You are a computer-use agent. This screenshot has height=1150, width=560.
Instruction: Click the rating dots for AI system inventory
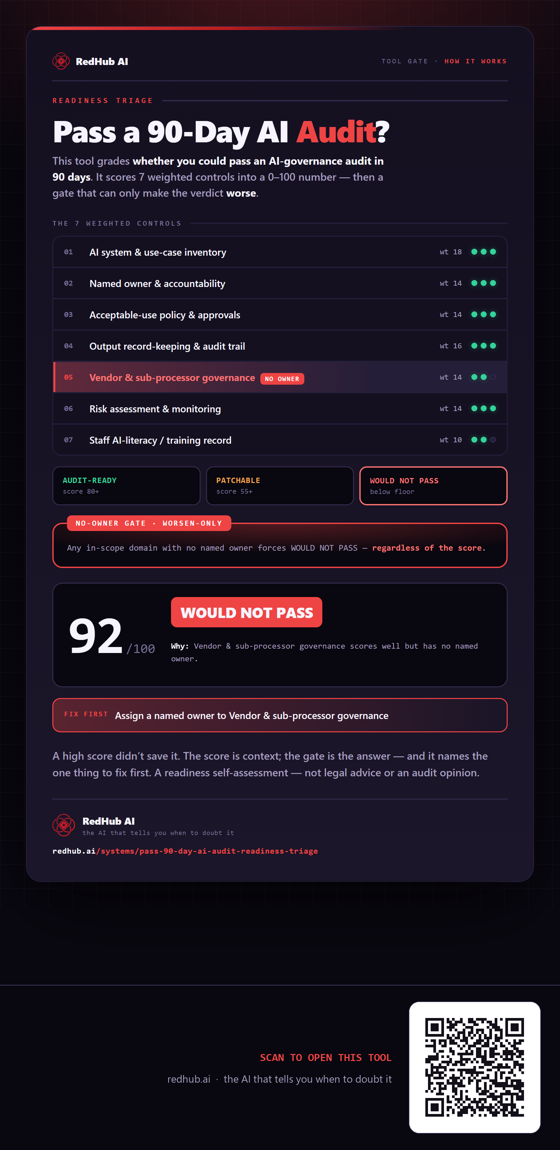coord(484,252)
